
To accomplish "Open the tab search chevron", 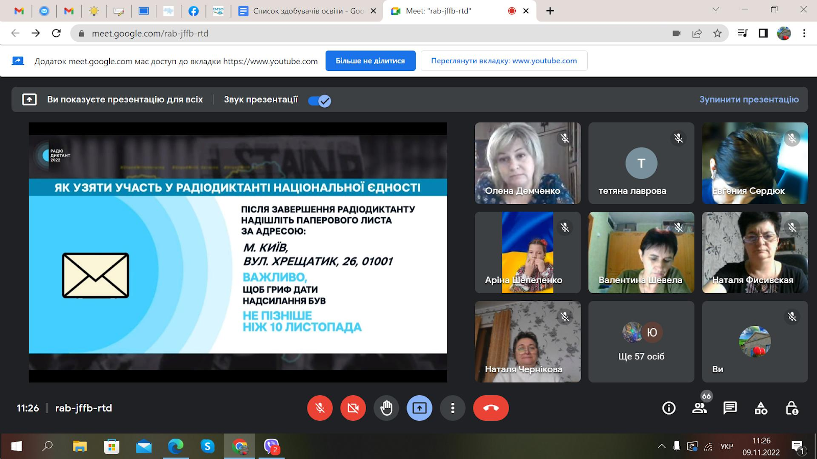I will [716, 9].
